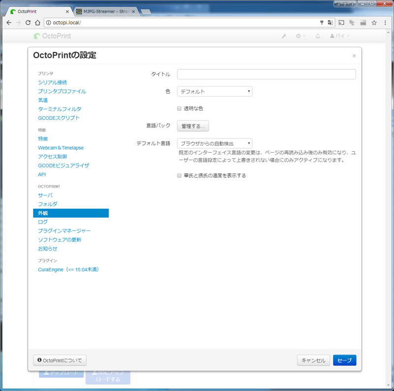
Task: Click the タイトル text input field
Action: pos(266,74)
